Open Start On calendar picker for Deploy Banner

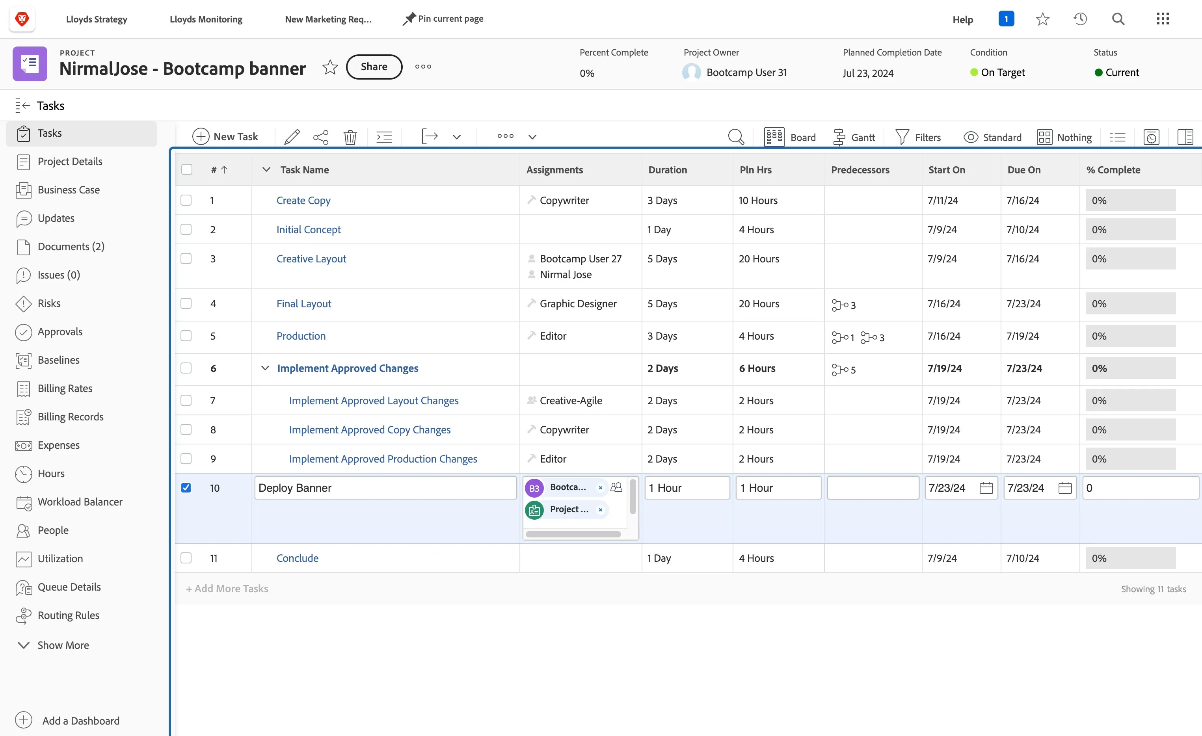[986, 488]
